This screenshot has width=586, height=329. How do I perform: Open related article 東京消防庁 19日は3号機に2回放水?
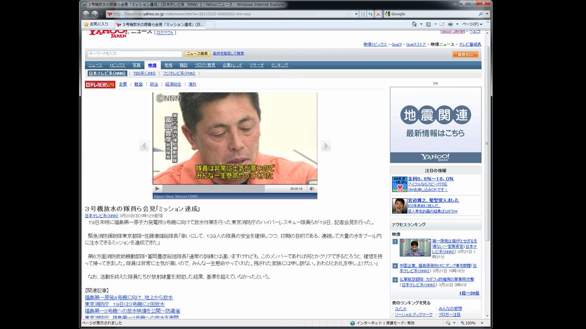tap(125, 304)
